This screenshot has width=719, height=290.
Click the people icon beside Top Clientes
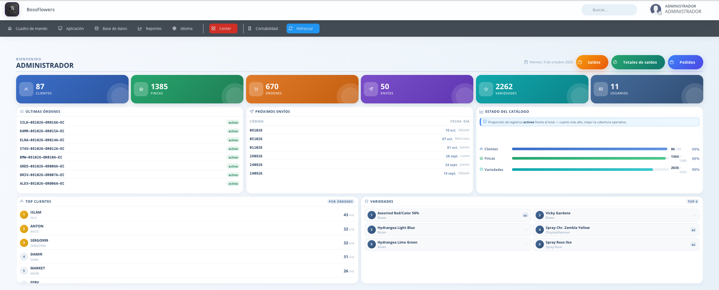(22, 202)
